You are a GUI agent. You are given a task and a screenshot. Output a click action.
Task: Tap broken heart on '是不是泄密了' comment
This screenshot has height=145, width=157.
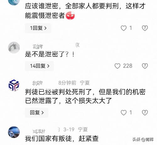click(145, 66)
